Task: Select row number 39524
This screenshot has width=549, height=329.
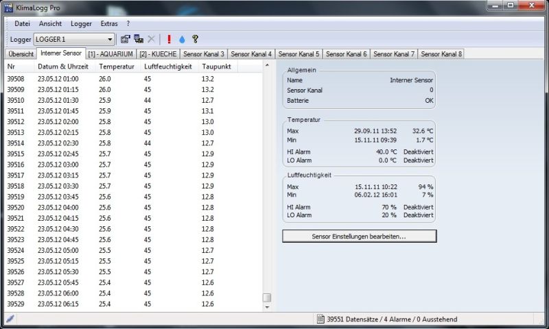Action: pyautogui.click(x=134, y=250)
